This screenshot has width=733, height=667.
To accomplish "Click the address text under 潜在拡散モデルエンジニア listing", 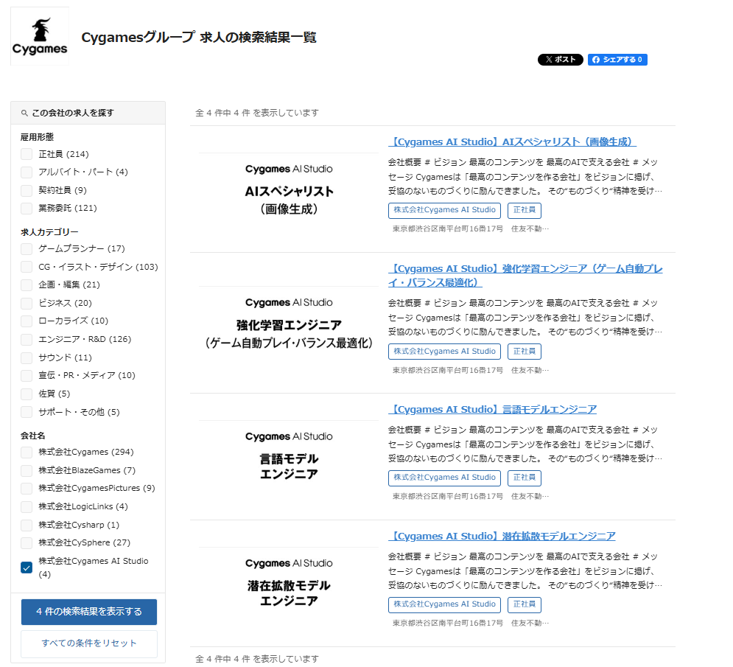I will tap(471, 623).
